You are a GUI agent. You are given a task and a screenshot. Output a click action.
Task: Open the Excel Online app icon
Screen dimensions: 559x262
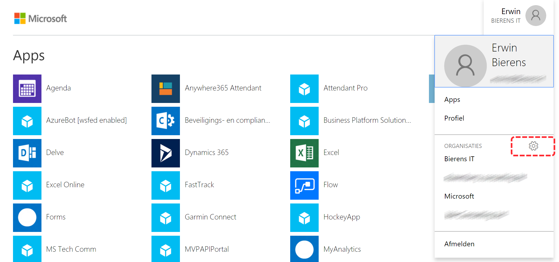point(27,185)
